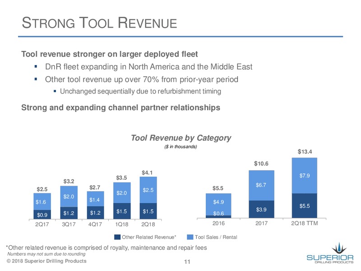Click the 2Q17 axis label
Image resolution: width=361 pixels, height=271 pixels.
click(42, 224)
